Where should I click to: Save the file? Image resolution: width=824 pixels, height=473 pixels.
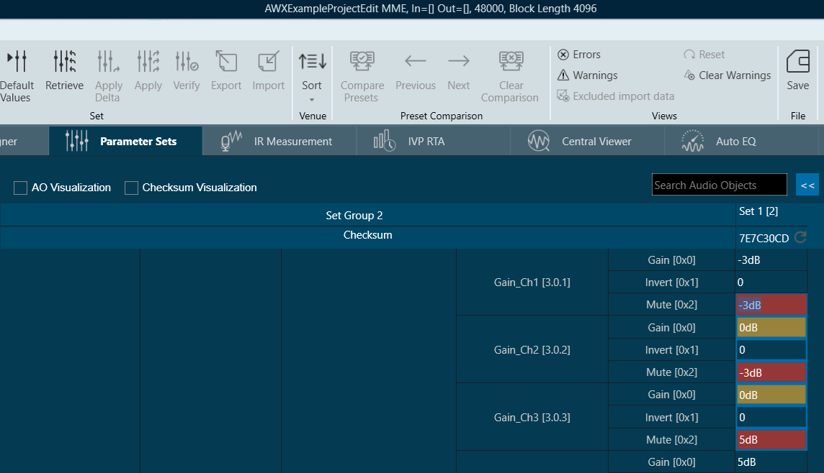tap(798, 70)
